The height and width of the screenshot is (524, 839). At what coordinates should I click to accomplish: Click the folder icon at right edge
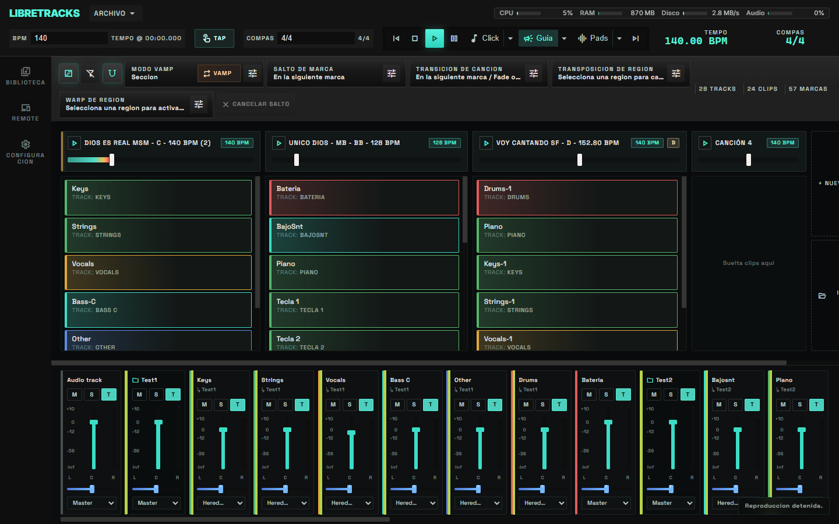pyautogui.click(x=822, y=296)
